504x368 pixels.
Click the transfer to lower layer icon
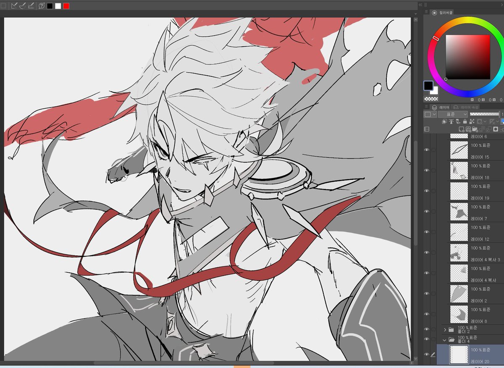tap(482, 129)
